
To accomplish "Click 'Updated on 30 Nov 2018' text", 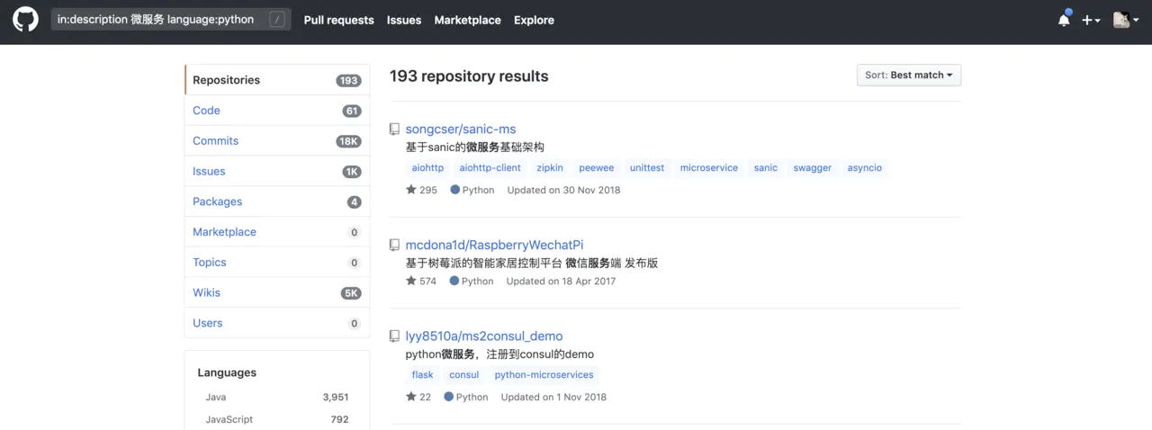I will click(x=563, y=190).
